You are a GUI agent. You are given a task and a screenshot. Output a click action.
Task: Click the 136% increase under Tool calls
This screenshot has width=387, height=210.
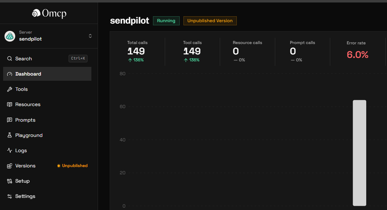click(191, 60)
